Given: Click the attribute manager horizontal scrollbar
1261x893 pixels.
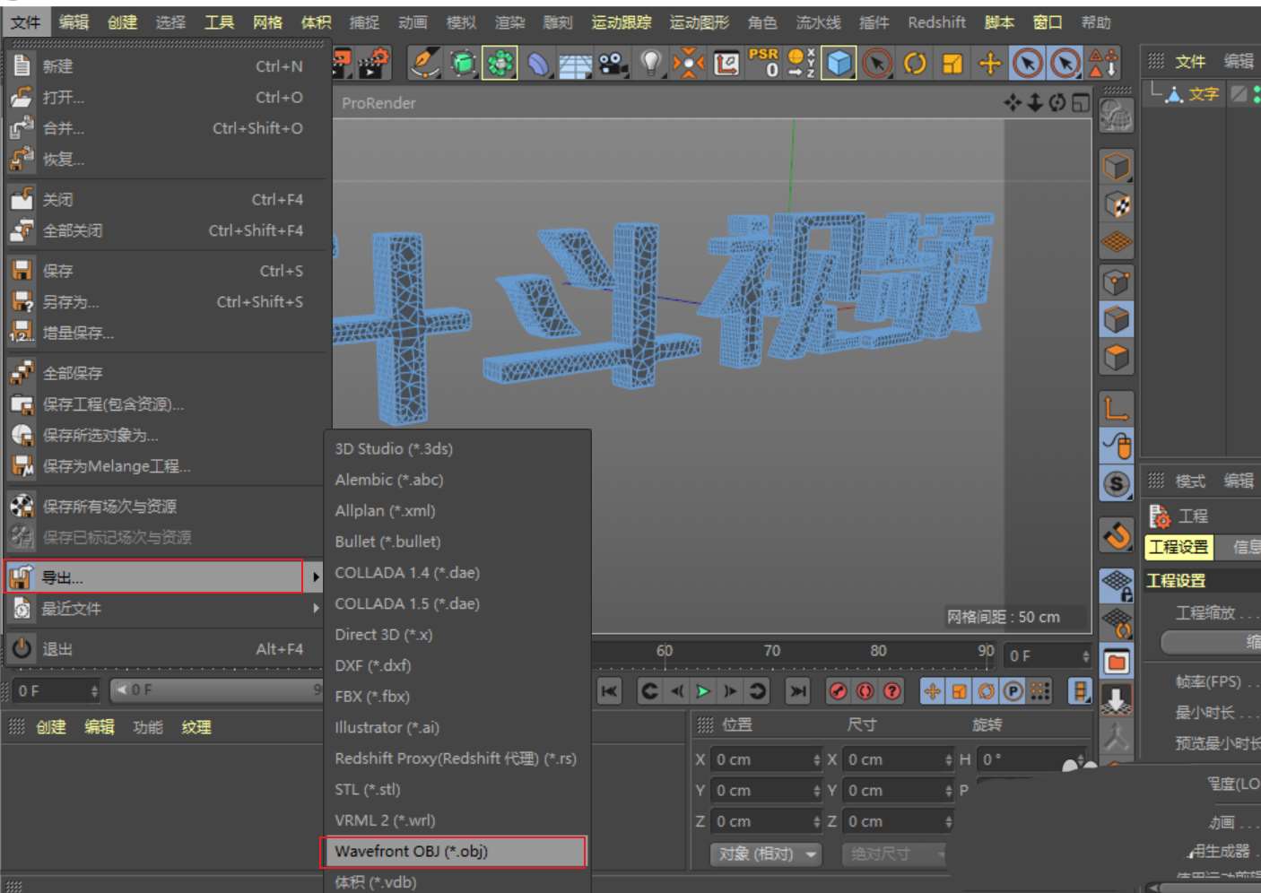Looking at the screenshot, I should pos(1209,888).
